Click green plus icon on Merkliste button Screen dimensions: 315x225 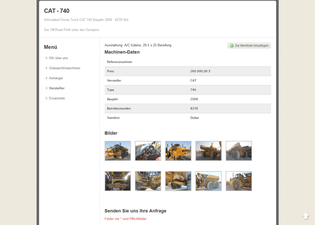tap(232, 46)
